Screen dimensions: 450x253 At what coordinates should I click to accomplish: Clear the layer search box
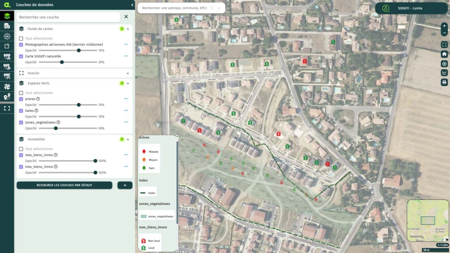tap(126, 17)
